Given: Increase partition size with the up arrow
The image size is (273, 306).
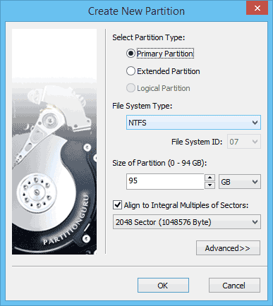Looking at the screenshot, I should tap(210, 178).
